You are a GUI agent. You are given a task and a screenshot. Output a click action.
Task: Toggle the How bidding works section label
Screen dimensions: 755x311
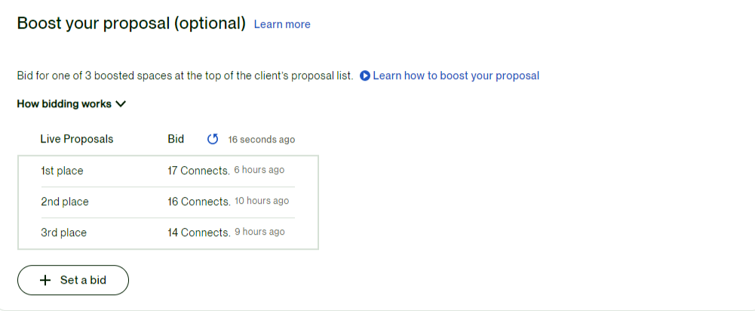(64, 104)
